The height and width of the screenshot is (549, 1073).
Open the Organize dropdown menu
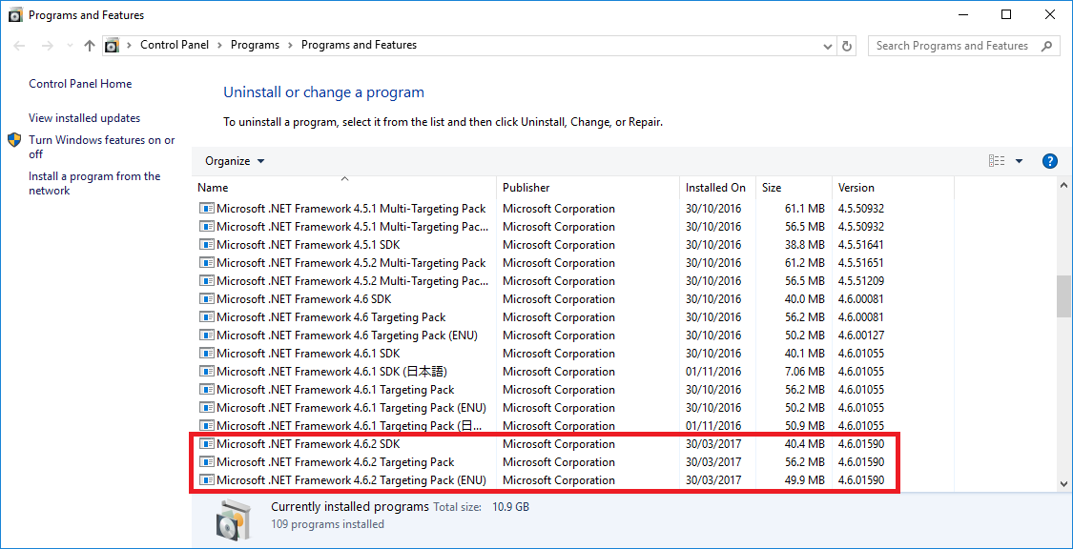pos(235,161)
